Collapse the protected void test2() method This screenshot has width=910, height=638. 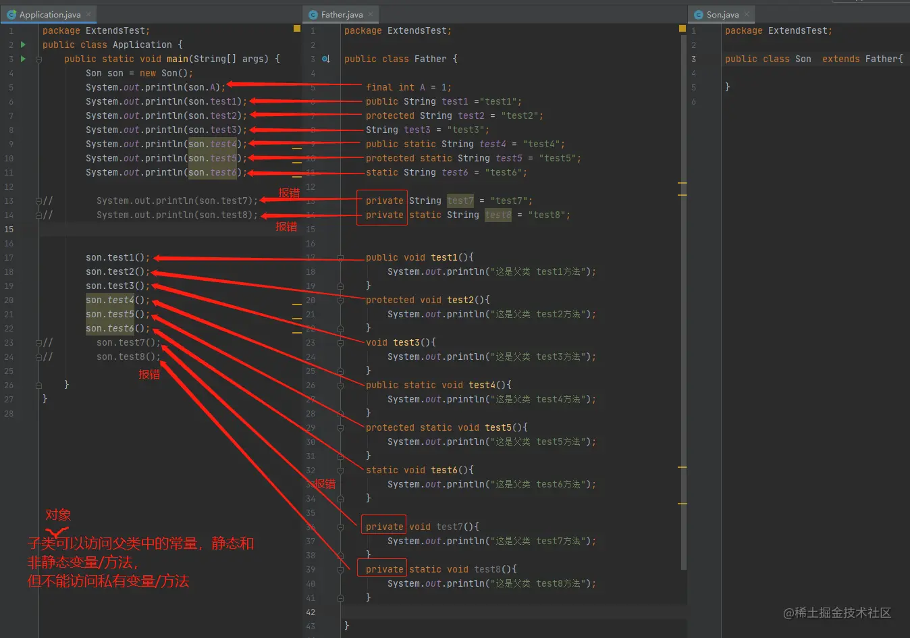point(341,300)
